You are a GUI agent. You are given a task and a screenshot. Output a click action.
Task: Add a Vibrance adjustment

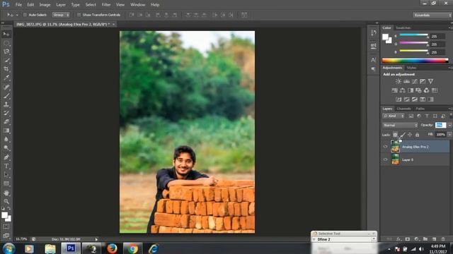click(431, 82)
